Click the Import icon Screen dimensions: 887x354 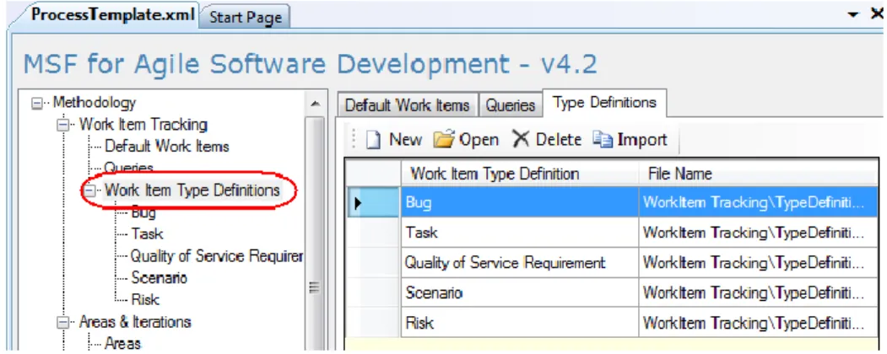pos(603,139)
